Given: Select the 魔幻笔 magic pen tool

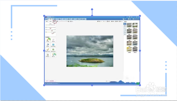Looking at the screenshot, I should (53, 55).
